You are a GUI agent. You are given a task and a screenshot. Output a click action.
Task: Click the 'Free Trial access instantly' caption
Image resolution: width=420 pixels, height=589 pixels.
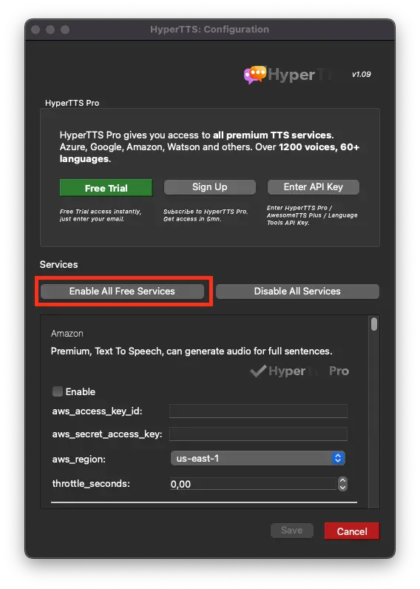tap(101, 215)
